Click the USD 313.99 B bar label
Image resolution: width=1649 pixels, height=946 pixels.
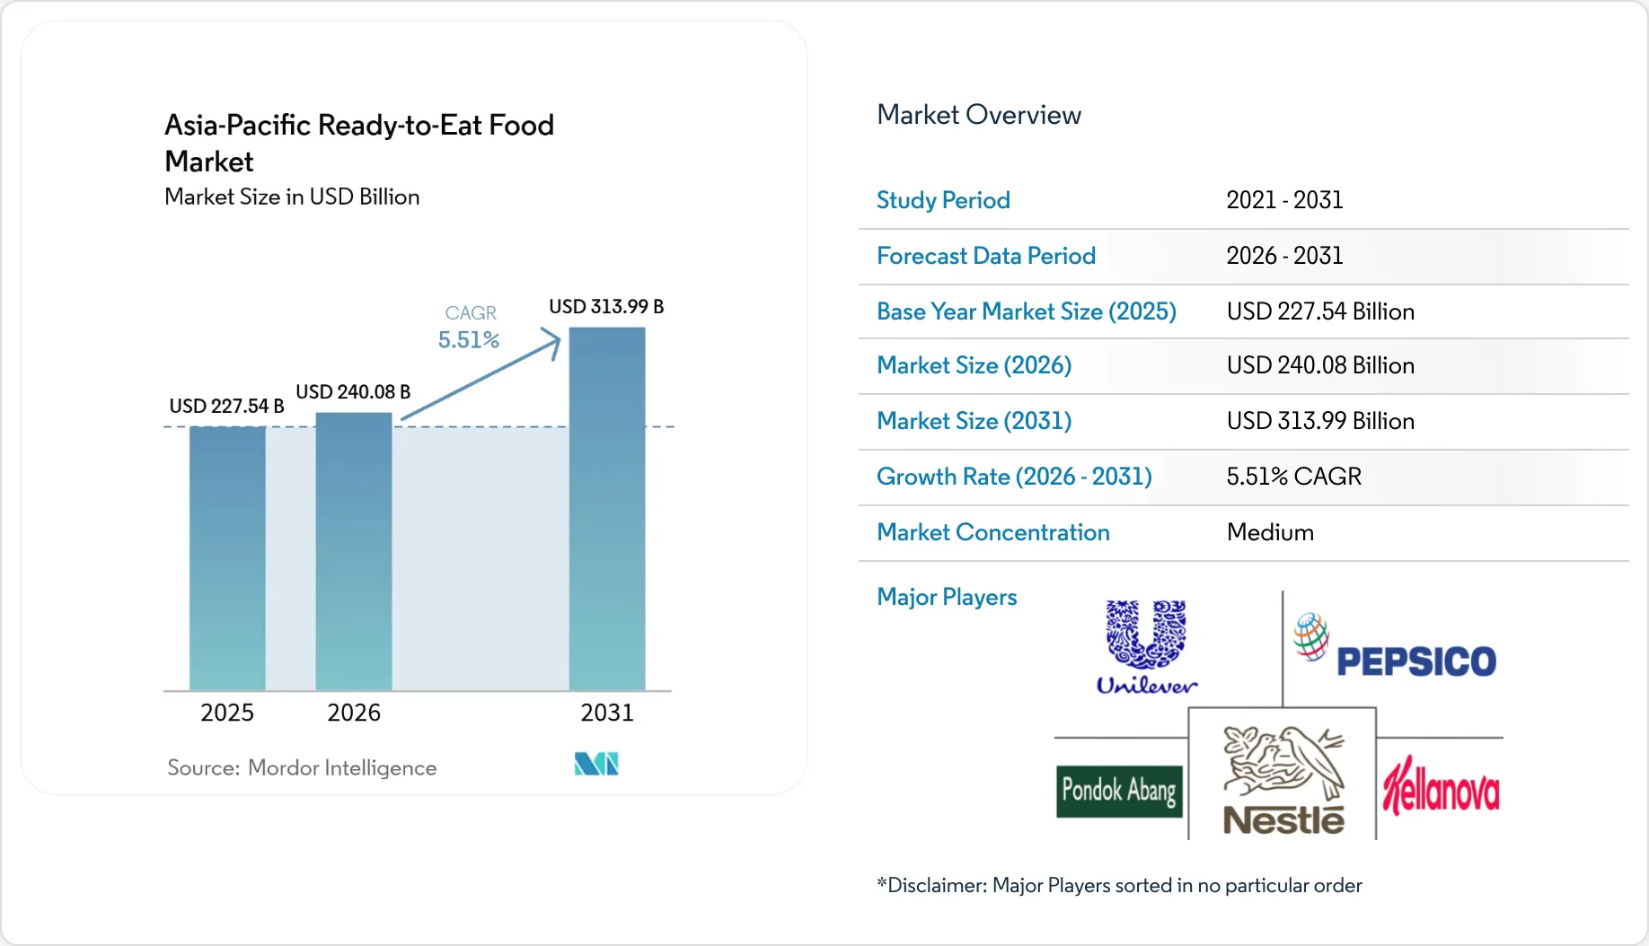point(606,307)
